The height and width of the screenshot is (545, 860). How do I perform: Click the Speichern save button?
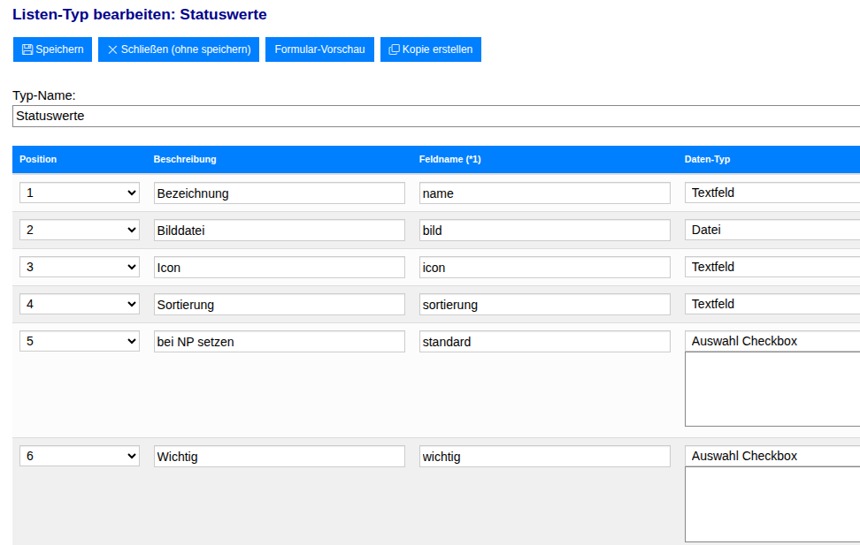point(52,49)
